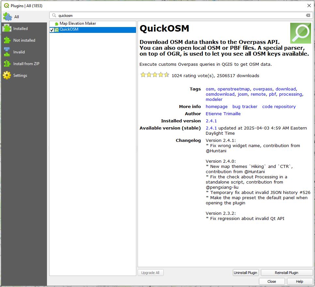
Task: Show the Not installed plugins tab
Action: 23,40
